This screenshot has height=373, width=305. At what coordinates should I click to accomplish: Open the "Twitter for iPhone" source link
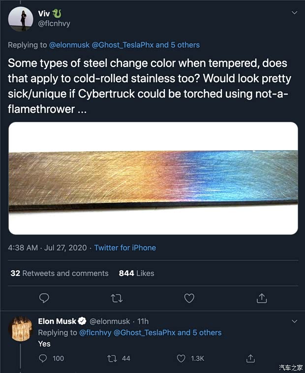(125, 248)
